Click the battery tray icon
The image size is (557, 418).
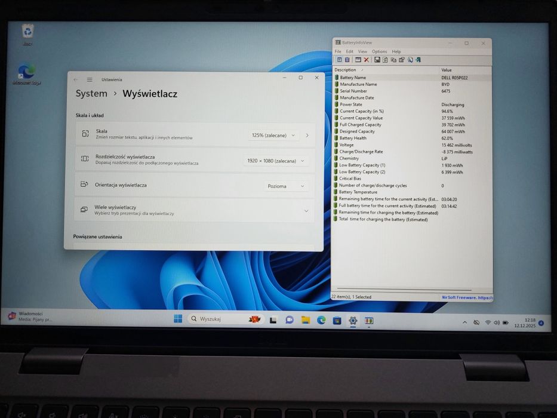pos(505,322)
